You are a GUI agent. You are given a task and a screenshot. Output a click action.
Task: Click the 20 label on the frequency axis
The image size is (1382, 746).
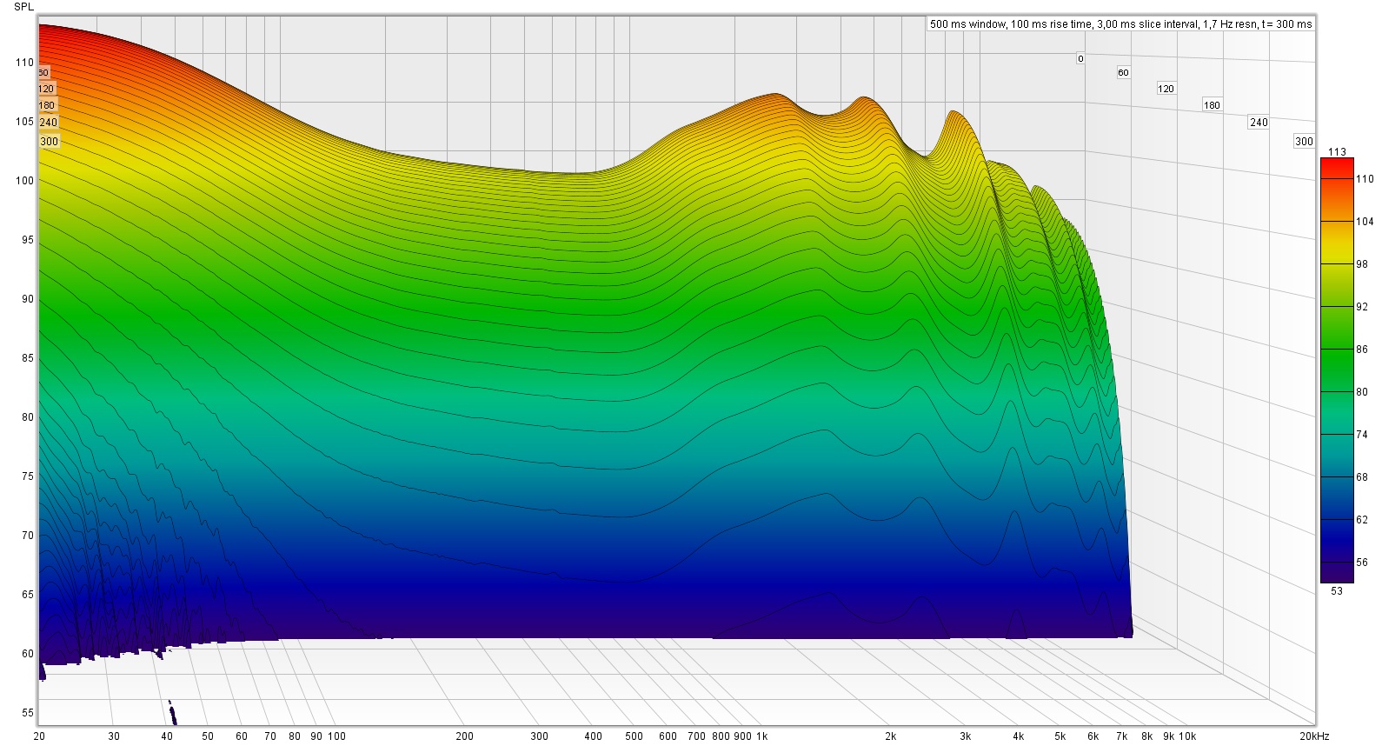39,736
